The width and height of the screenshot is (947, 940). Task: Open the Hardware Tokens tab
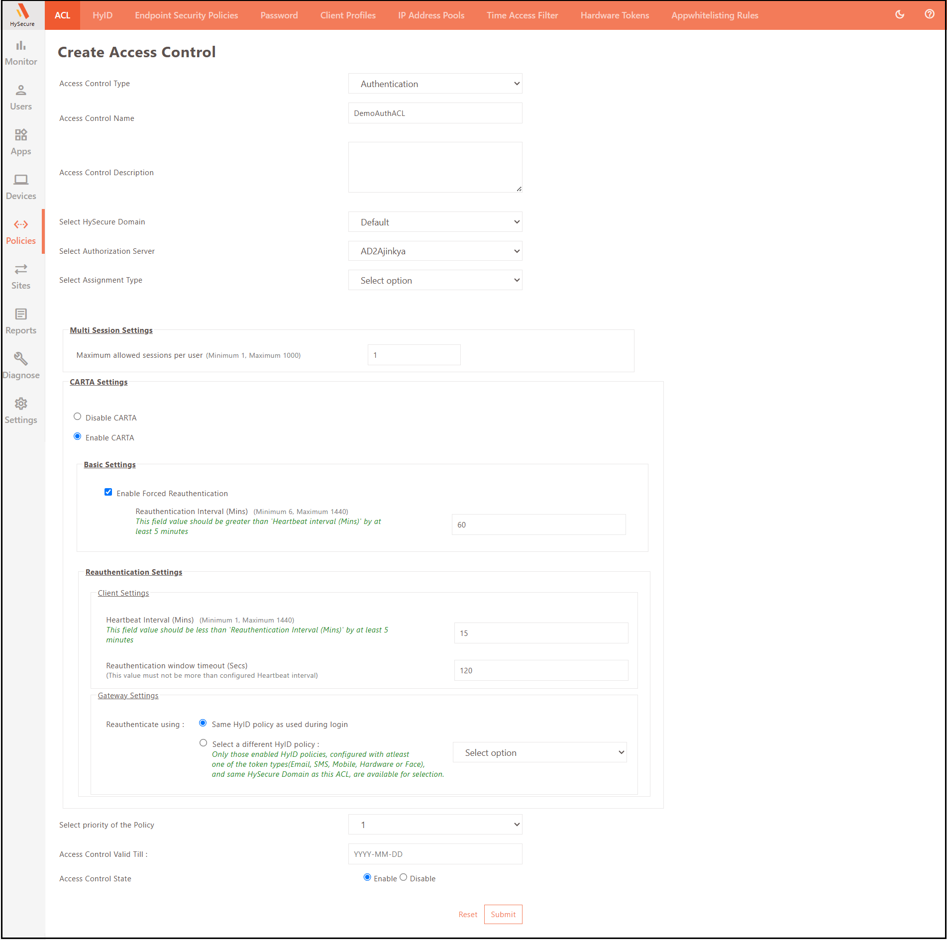[615, 15]
